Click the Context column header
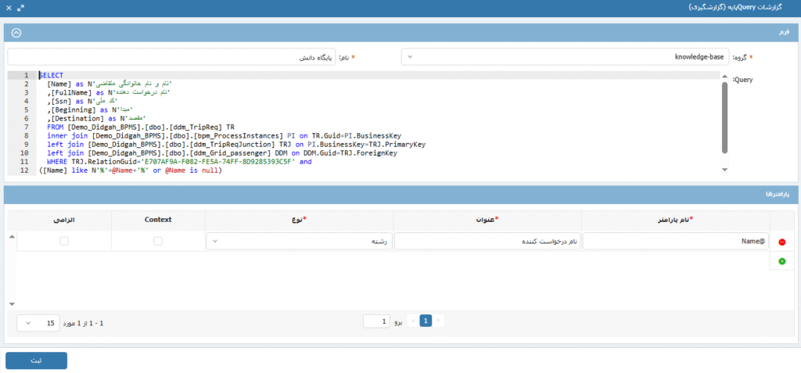Image resolution: width=801 pixels, height=373 pixels. point(159,221)
